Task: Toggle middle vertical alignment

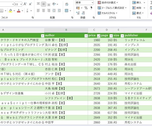Action: [x=44, y=4]
